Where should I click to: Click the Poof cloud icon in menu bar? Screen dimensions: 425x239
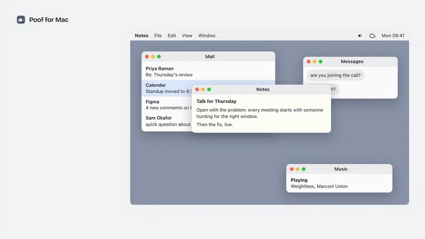tap(372, 36)
